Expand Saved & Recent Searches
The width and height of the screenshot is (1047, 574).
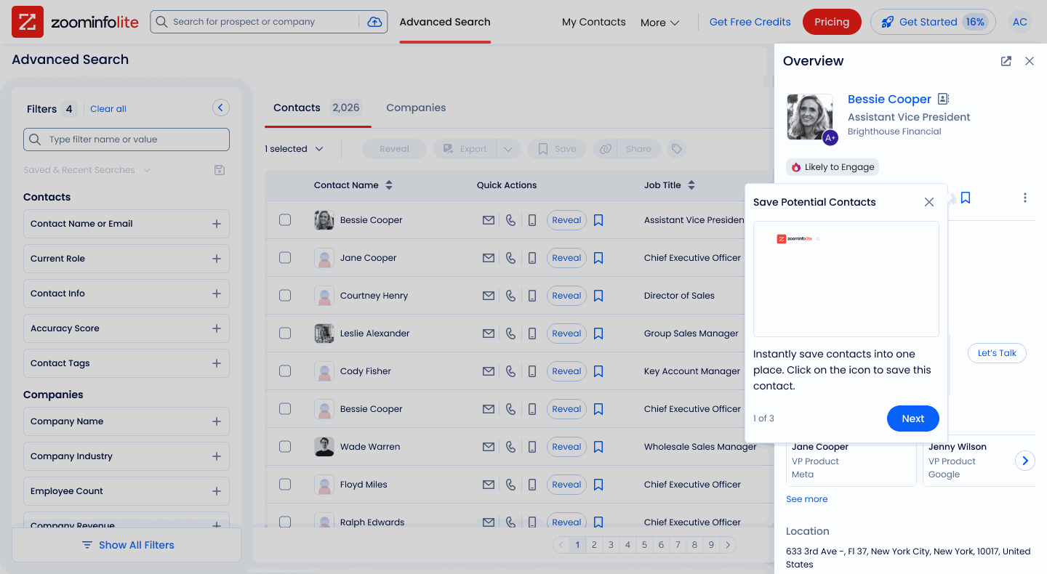pos(87,170)
